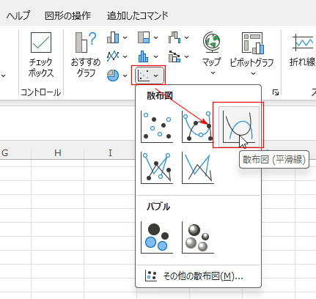
Task: Expand the ピボットグラフ dropdown chevron
Action: point(253,73)
